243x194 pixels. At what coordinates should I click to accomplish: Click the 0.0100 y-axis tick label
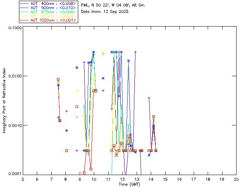[x=14, y=77]
